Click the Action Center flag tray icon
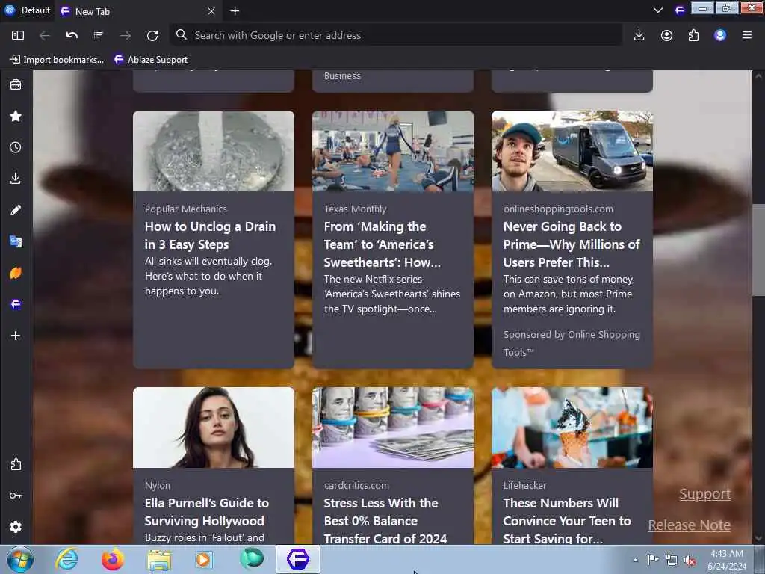Viewport: 765px width, 574px height. [653, 560]
